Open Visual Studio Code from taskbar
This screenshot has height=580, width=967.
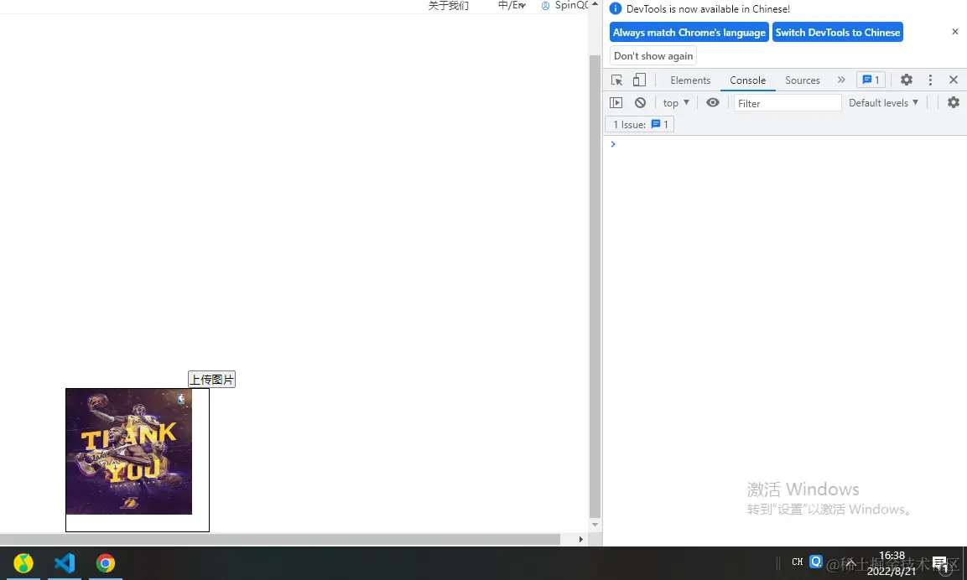pyautogui.click(x=64, y=562)
